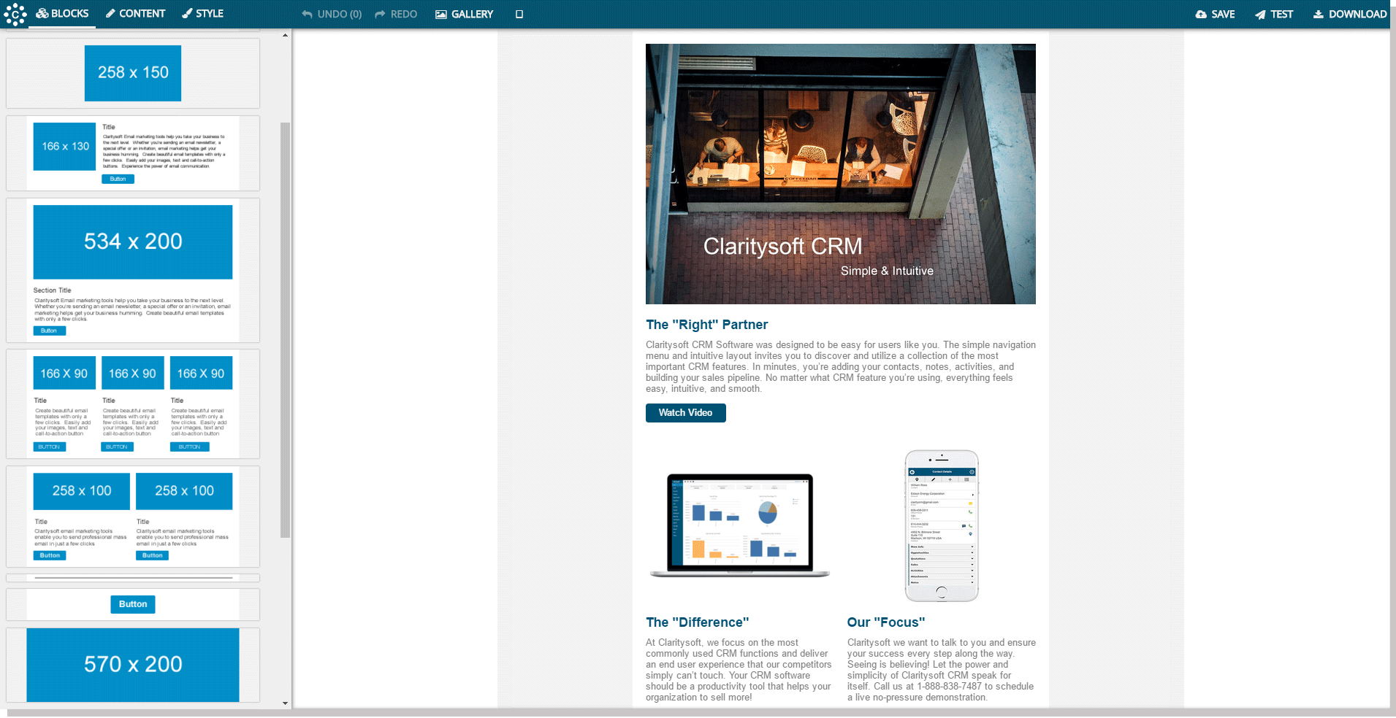The height and width of the screenshot is (718, 1396).
Task: Click the Claritysoft CRM hero image
Action: 840,174
